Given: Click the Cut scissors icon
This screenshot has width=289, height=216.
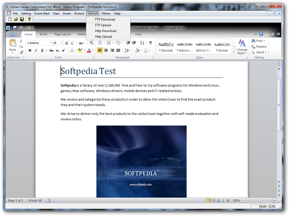Looking at the screenshot, I should [x=21, y=41].
